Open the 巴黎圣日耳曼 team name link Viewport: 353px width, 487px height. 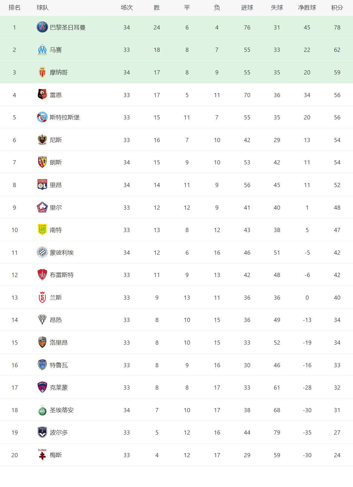pos(68,27)
